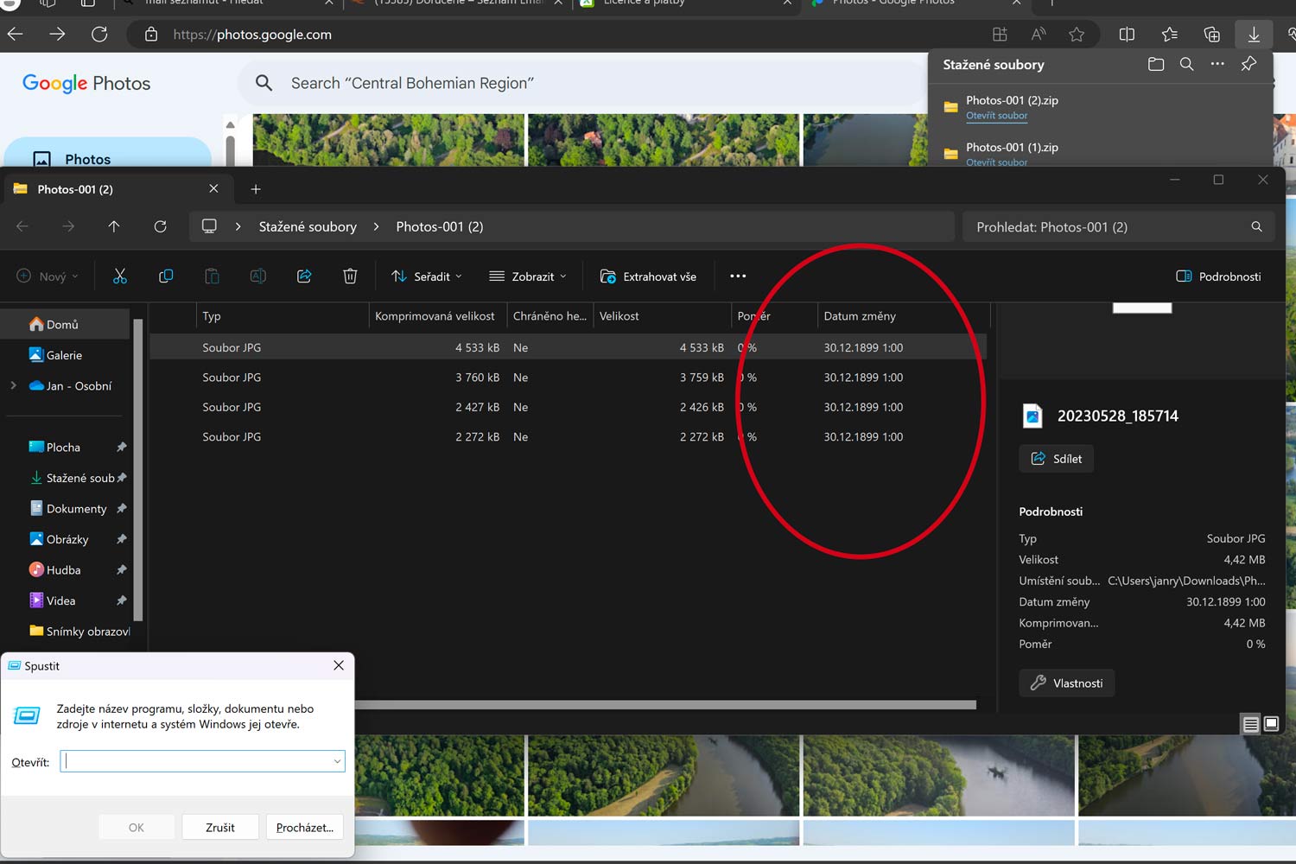Click the Prohledat Photos-001 (2) search field
The width and height of the screenshot is (1296, 864).
1106,227
